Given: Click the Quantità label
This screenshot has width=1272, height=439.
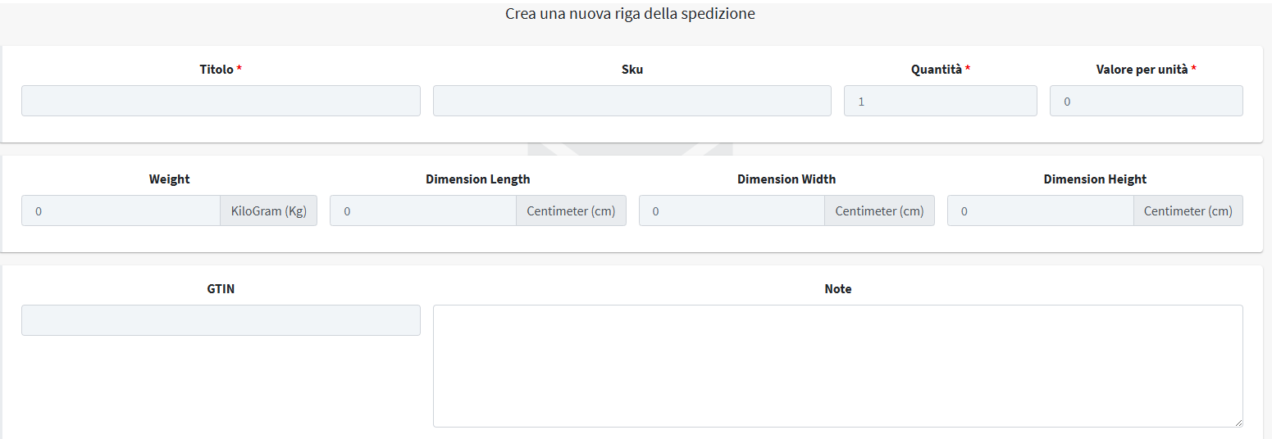Looking at the screenshot, I should [937, 70].
